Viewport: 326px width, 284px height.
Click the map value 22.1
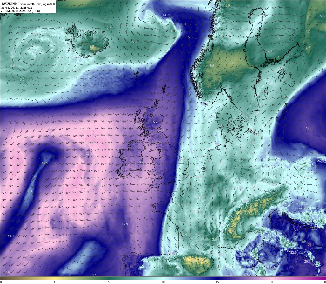point(298,230)
